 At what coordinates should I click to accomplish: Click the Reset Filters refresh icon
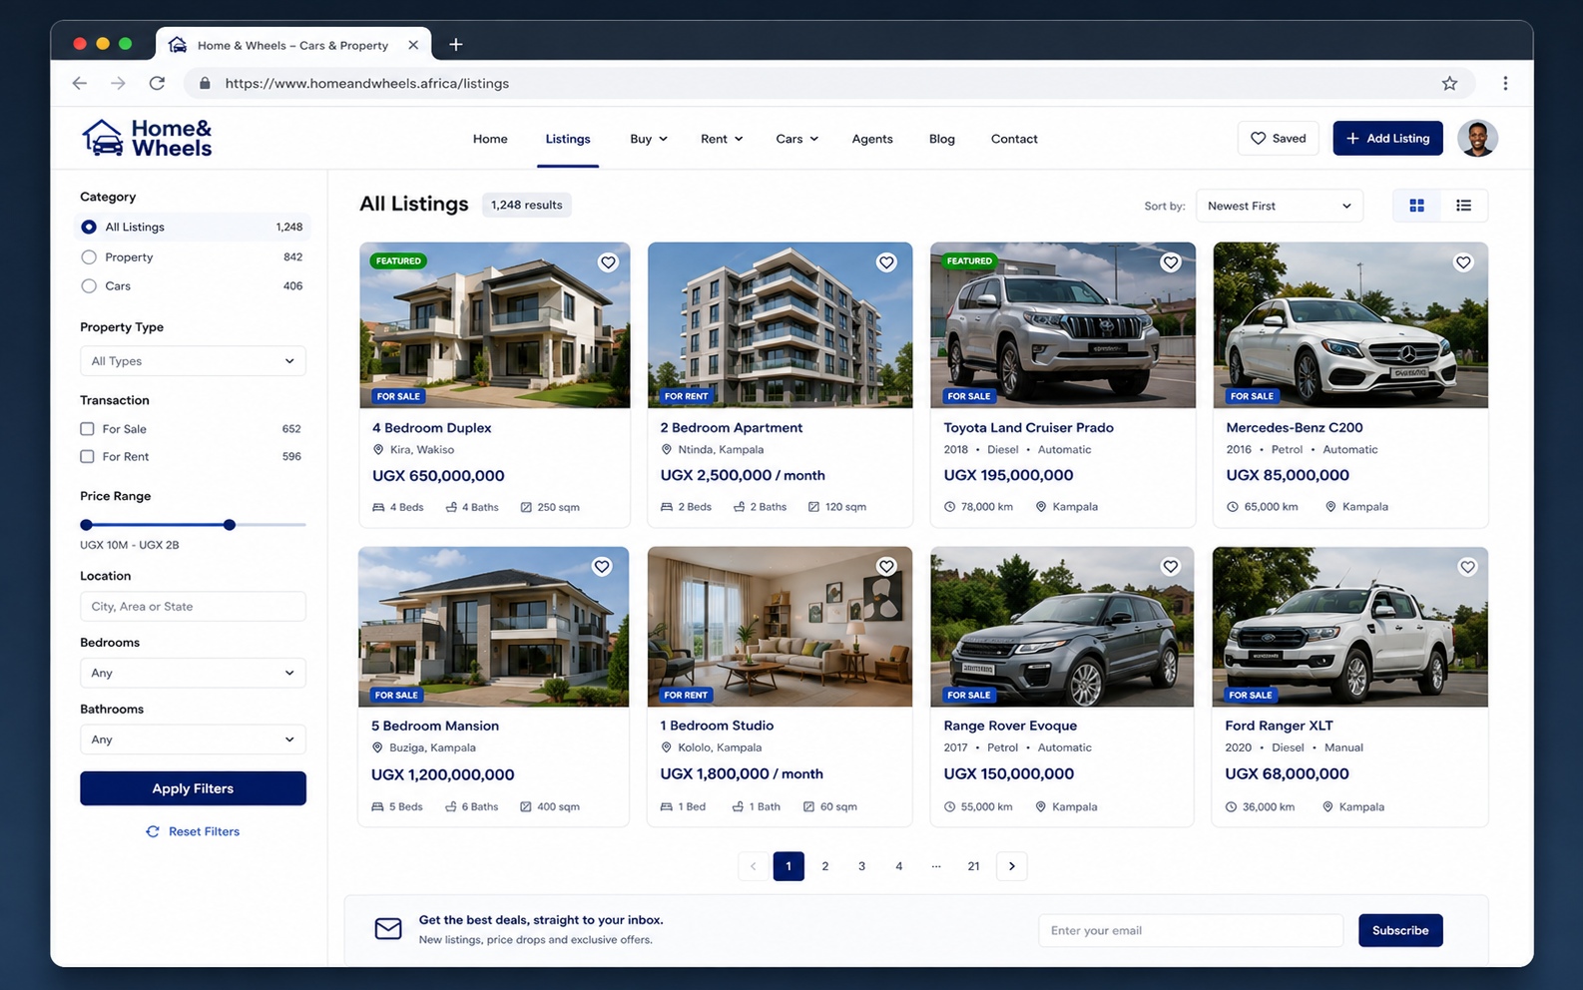point(153,831)
